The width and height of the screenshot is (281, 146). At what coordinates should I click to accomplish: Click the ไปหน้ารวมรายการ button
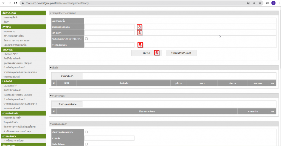(181, 53)
